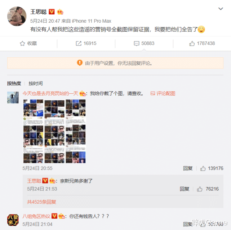Sort comments by 按热度

coord(14,83)
